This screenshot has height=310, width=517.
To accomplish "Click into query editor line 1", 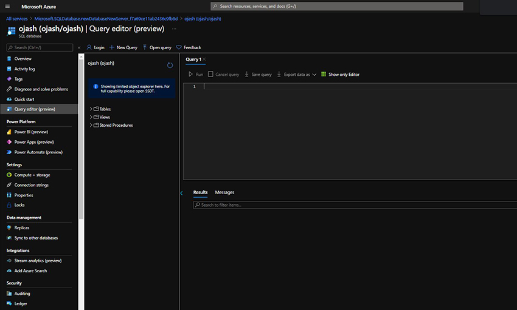I will (359, 87).
